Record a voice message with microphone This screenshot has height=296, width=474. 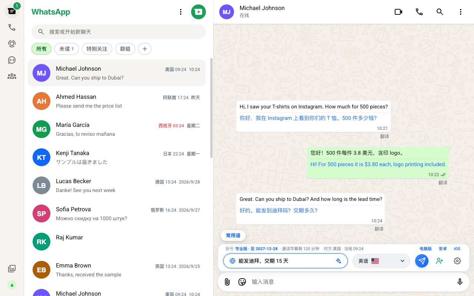pos(460,282)
